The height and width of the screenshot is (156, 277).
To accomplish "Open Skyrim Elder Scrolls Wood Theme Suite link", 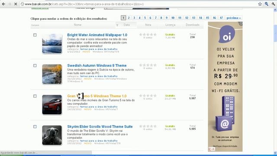I will click(x=100, y=127).
